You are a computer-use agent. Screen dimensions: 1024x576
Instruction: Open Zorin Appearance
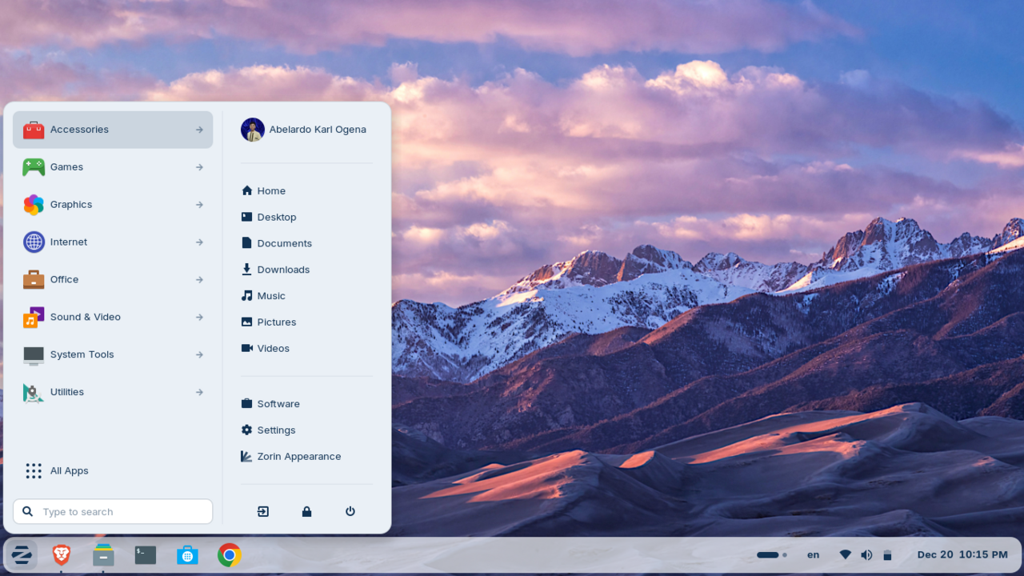click(x=298, y=456)
